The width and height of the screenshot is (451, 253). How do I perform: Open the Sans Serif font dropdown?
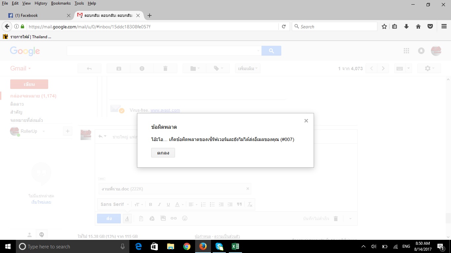(x=115, y=204)
